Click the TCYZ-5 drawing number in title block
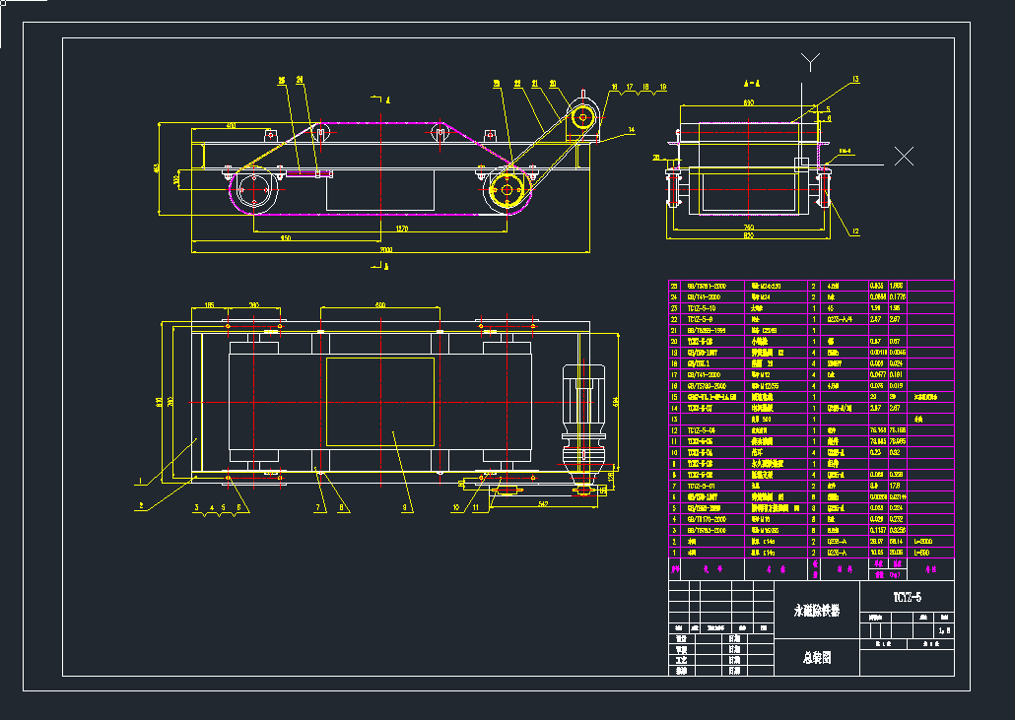This screenshot has width=1015, height=720. [x=907, y=597]
